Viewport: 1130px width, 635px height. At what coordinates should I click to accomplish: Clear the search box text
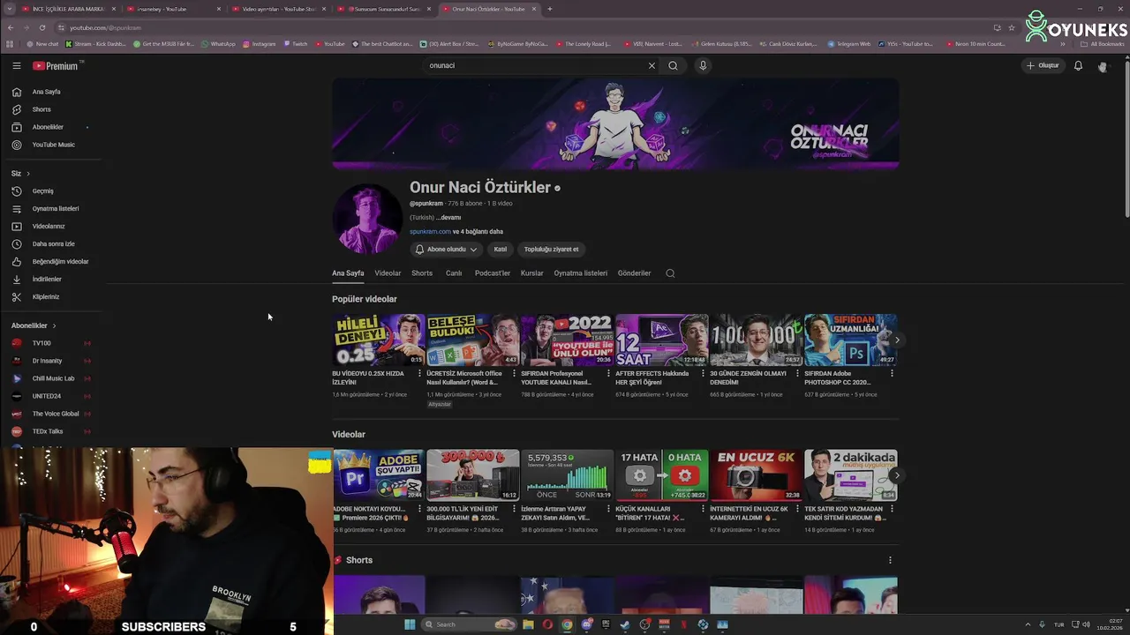pos(652,65)
